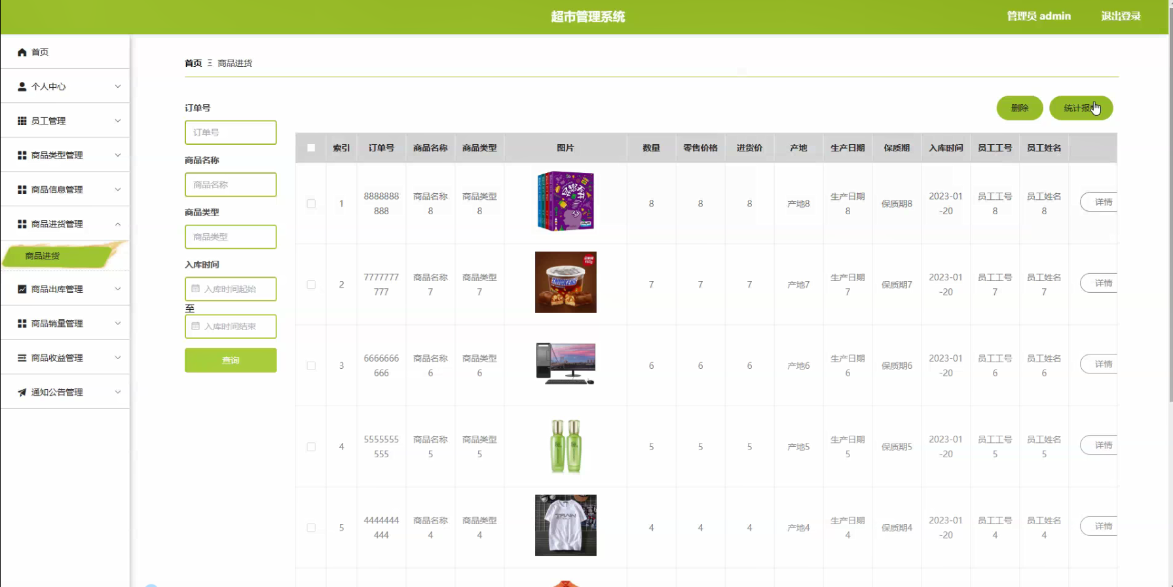The image size is (1173, 587).
Task: Click the 产地8 cell
Action: click(x=798, y=204)
